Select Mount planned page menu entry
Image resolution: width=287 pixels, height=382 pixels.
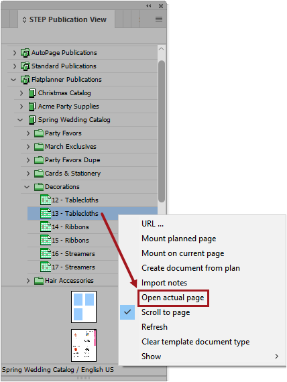pos(179,239)
